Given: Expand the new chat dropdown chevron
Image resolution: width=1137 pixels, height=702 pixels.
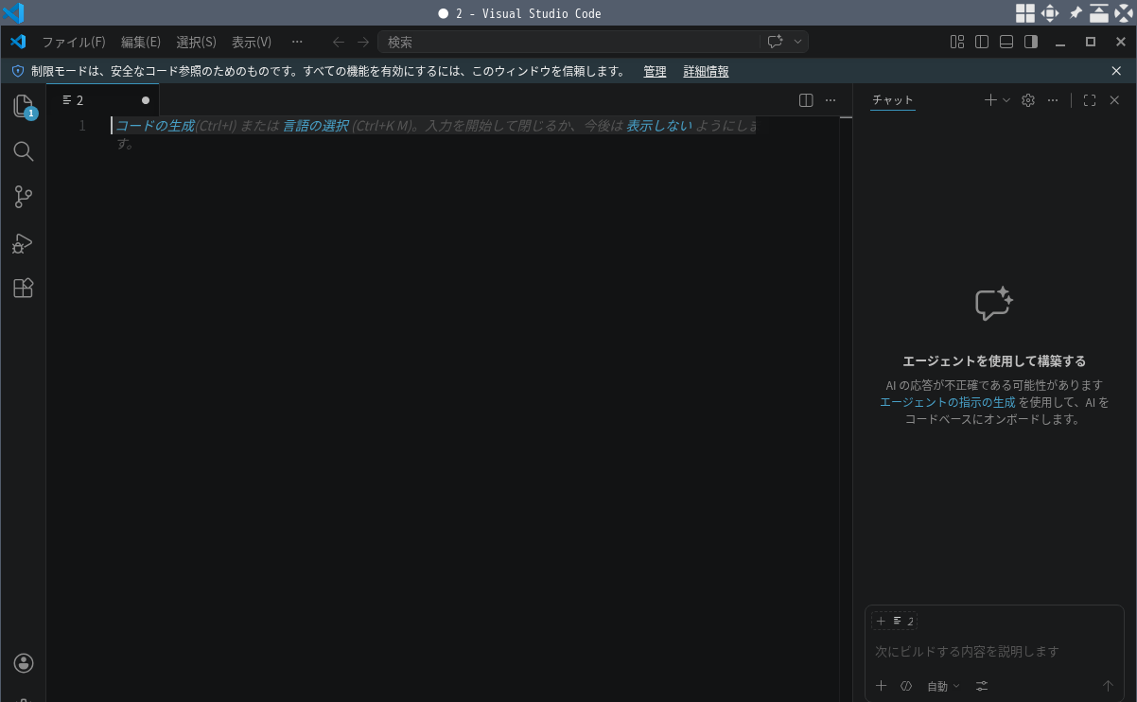Looking at the screenshot, I should click(1006, 100).
